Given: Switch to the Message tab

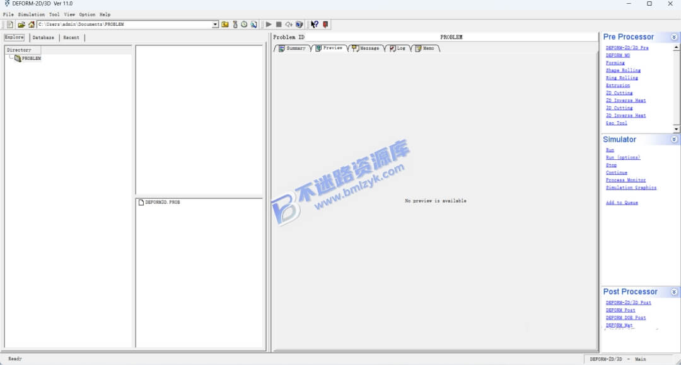Looking at the screenshot, I should [366, 48].
